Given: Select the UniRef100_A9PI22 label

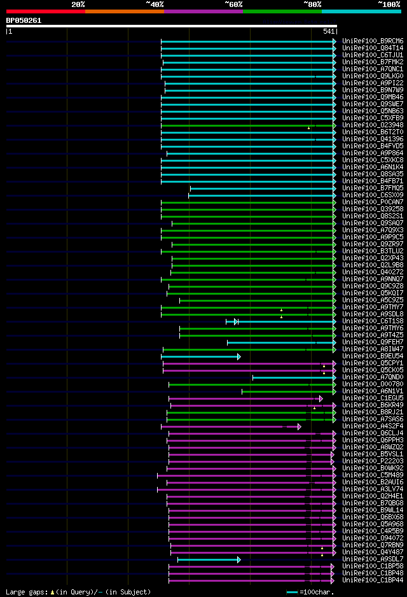Looking at the screenshot, I should tap(373, 83).
